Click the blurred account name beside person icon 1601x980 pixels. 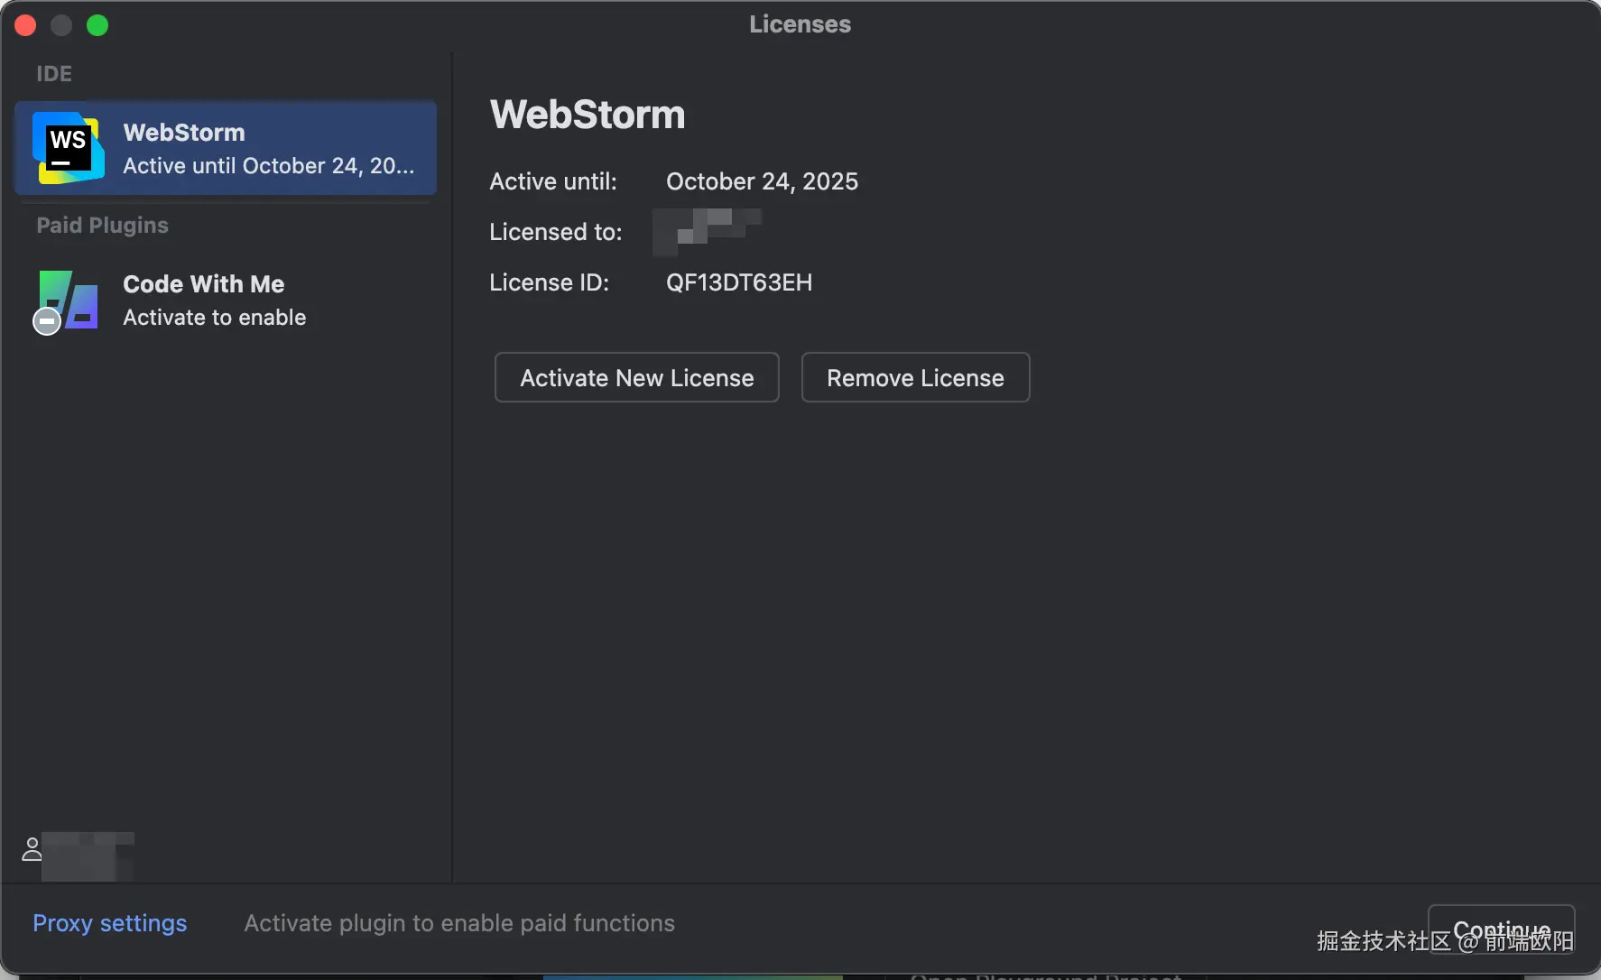click(x=88, y=855)
